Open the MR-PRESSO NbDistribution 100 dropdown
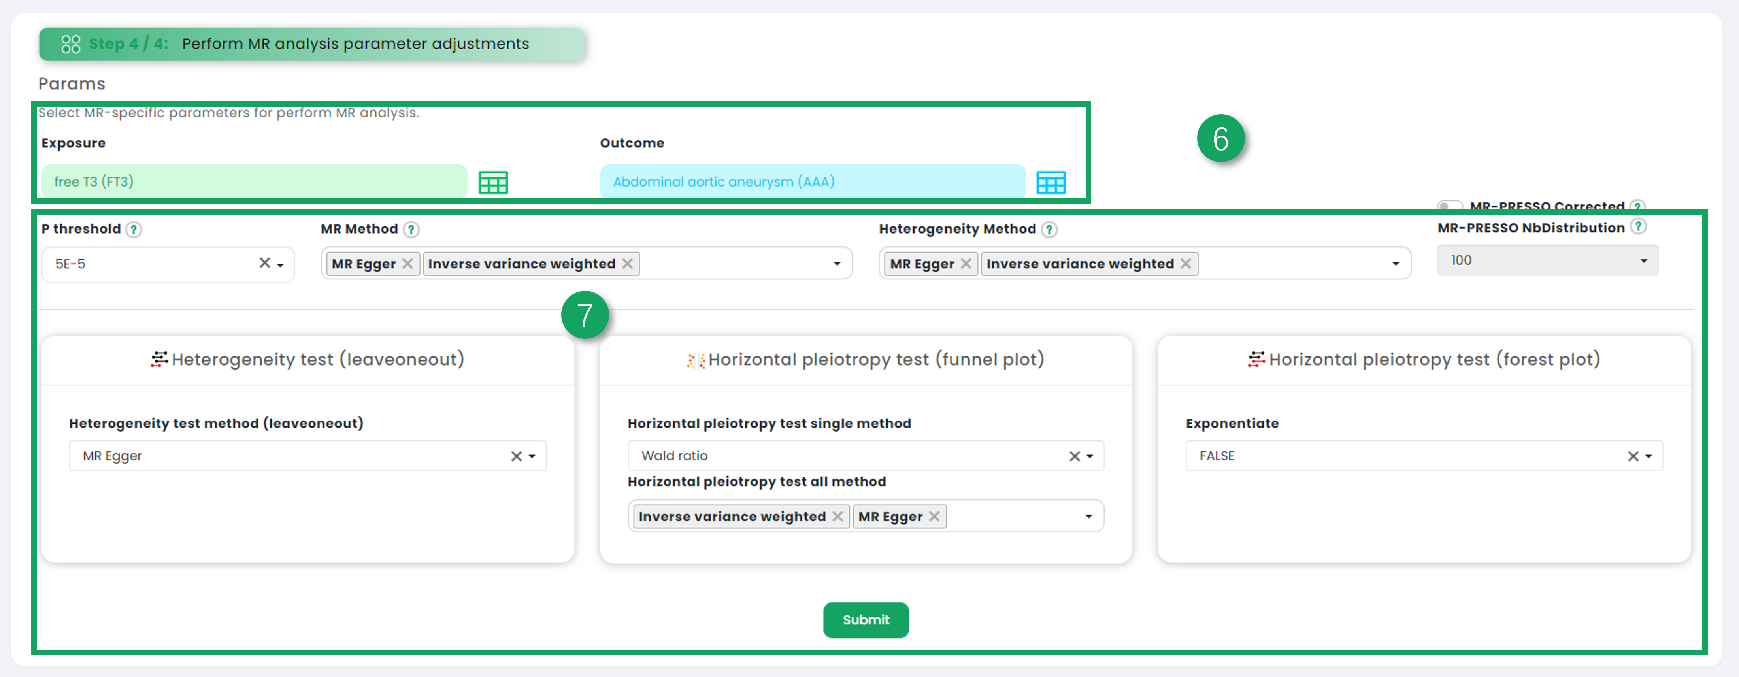 1547,260
